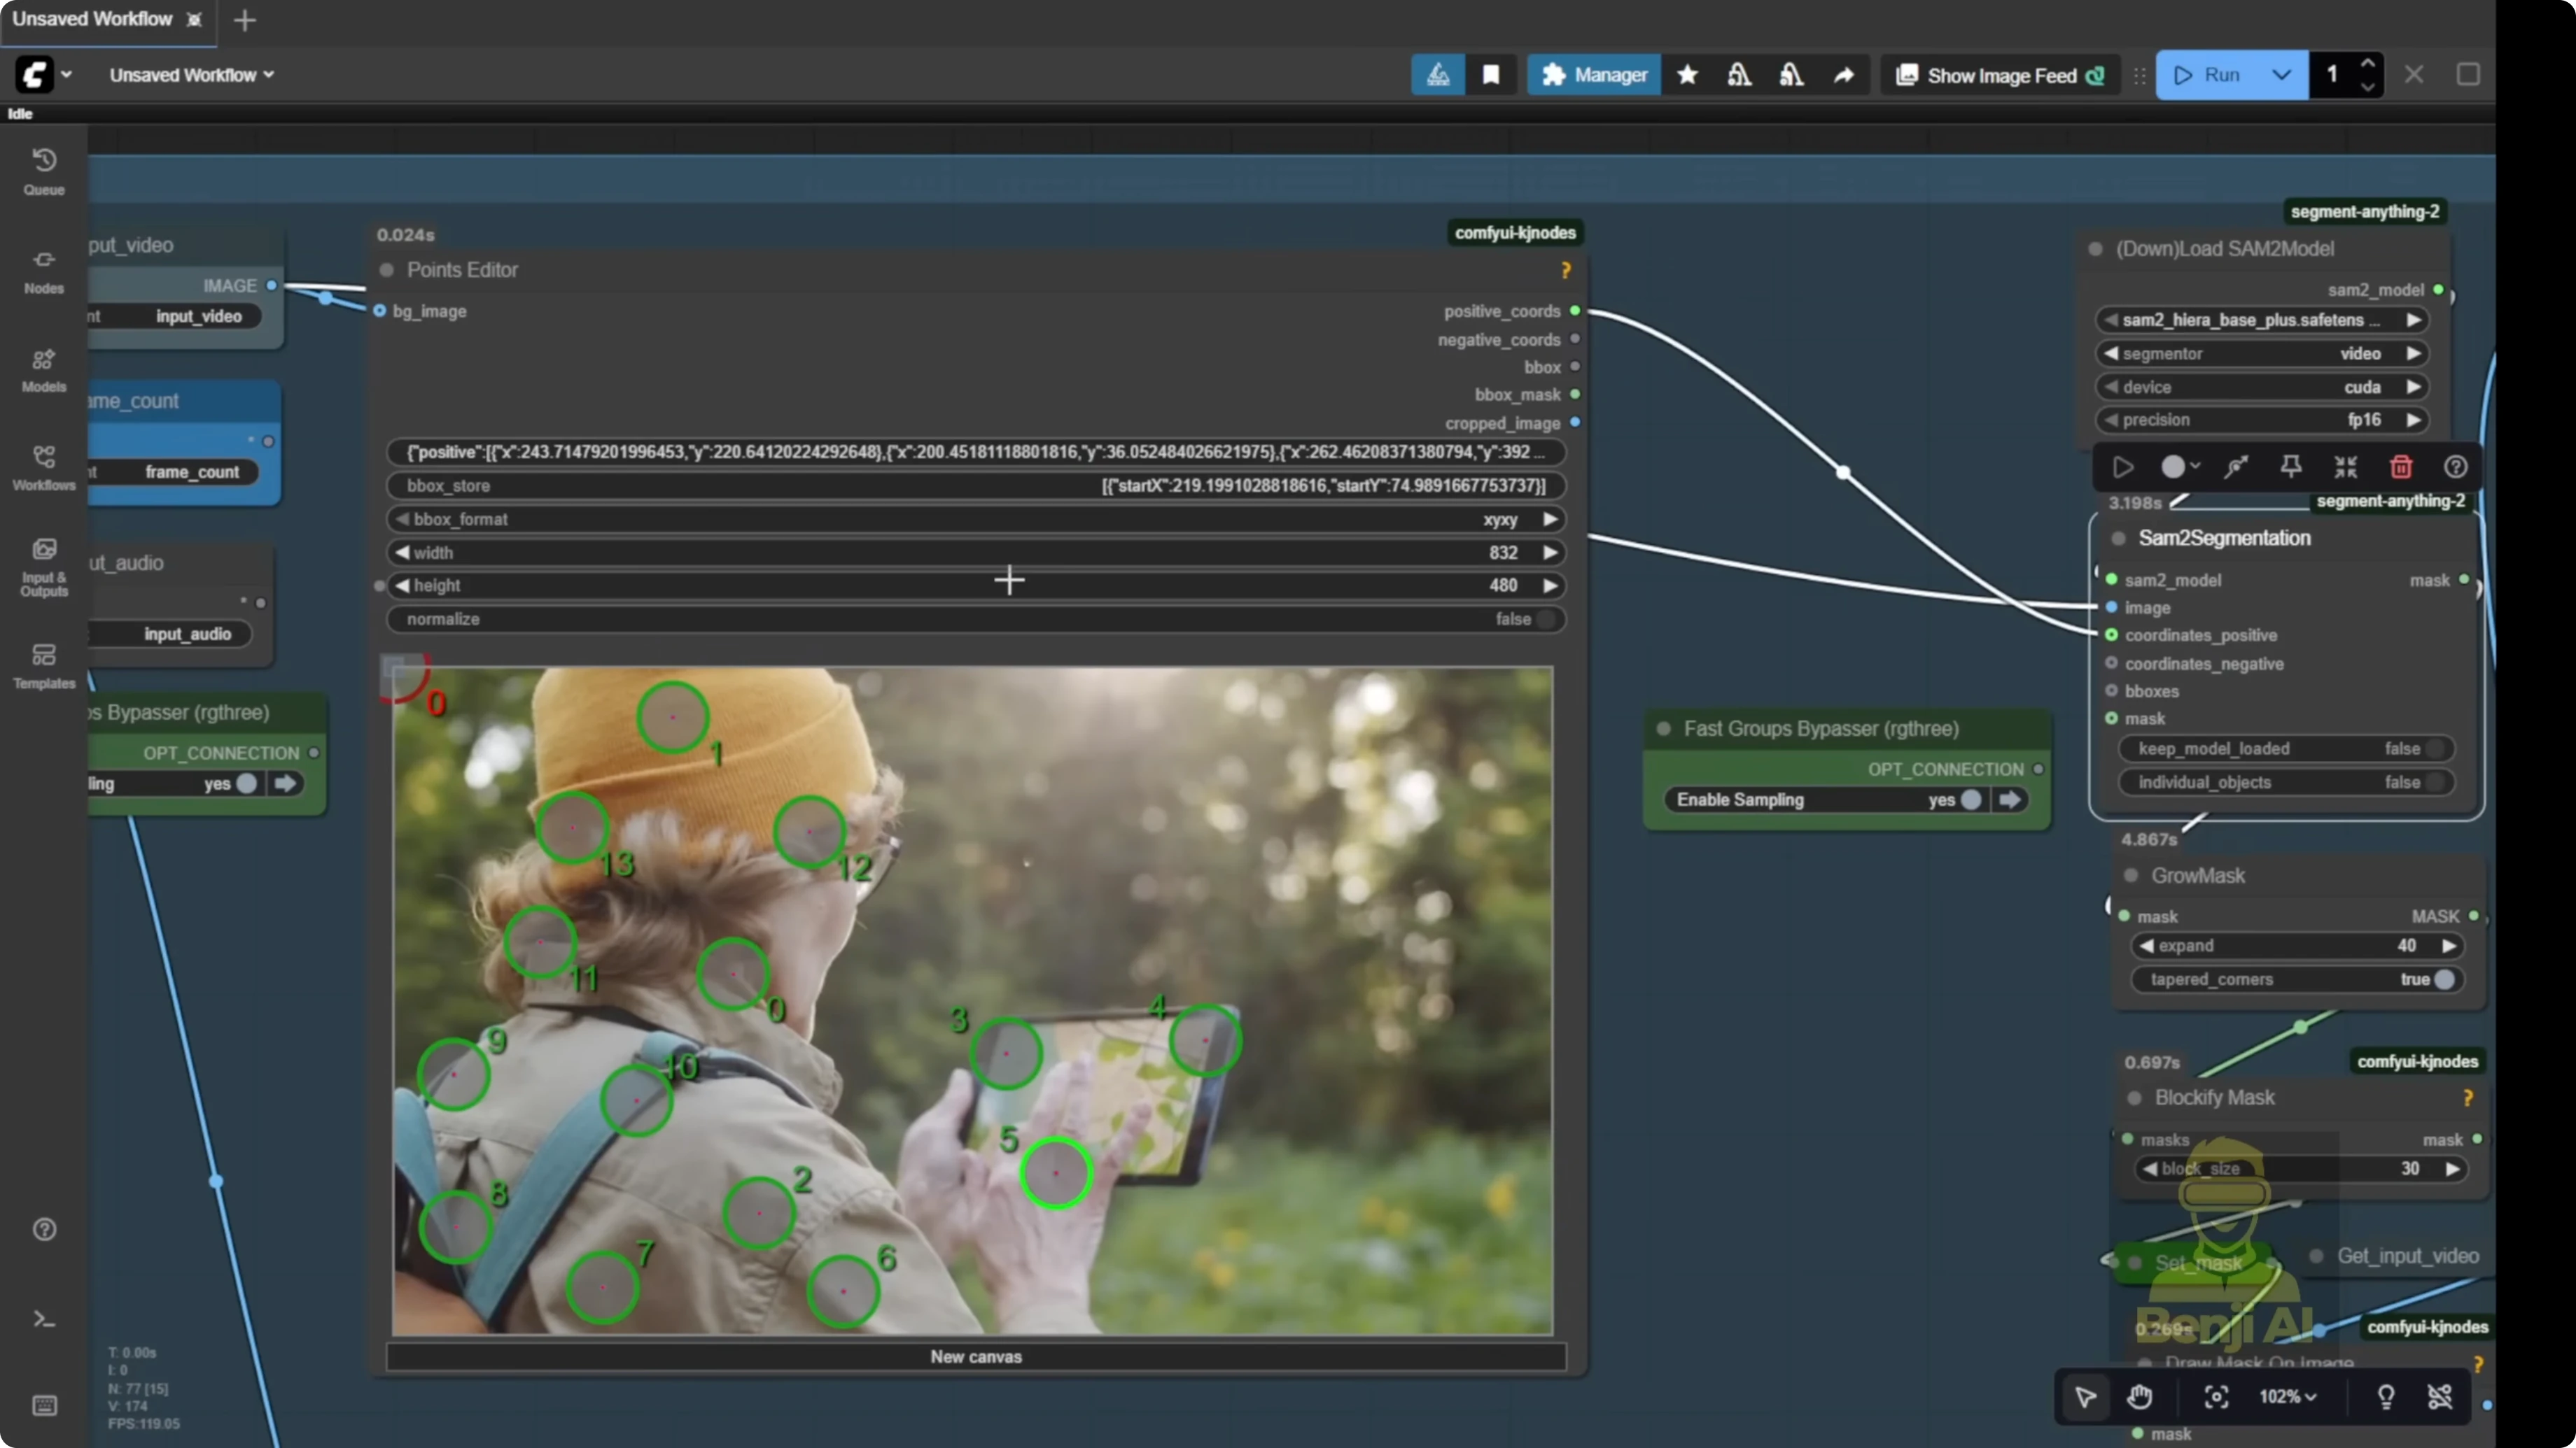Viewport: 2576px width, 1448px height.
Task: Open the Unsaved Workflow dropdown in menu bar
Action: click(190, 75)
